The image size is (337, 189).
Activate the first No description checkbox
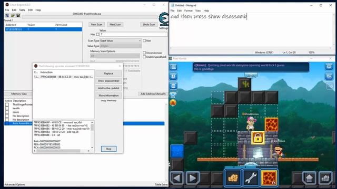tap(7, 116)
